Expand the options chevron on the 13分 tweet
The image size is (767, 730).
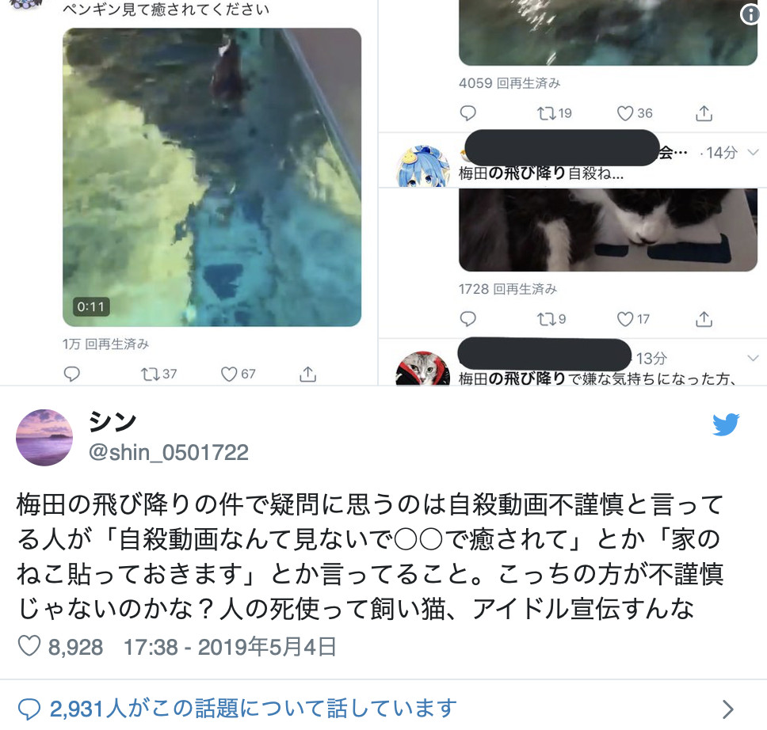[754, 358]
